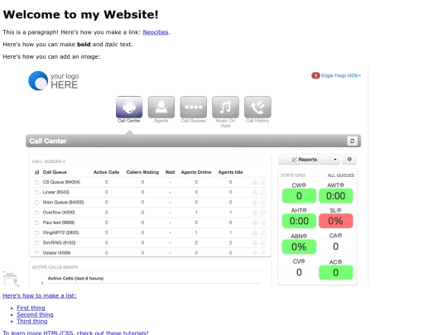This screenshot has height=335, width=447.
Task: Click the info icon next to ABN
Action: click(x=305, y=236)
